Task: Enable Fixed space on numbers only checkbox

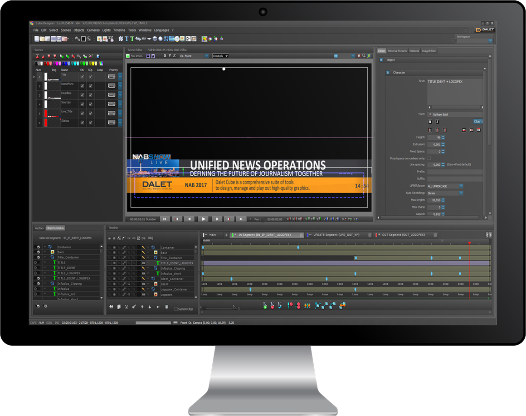Action: [x=429, y=158]
